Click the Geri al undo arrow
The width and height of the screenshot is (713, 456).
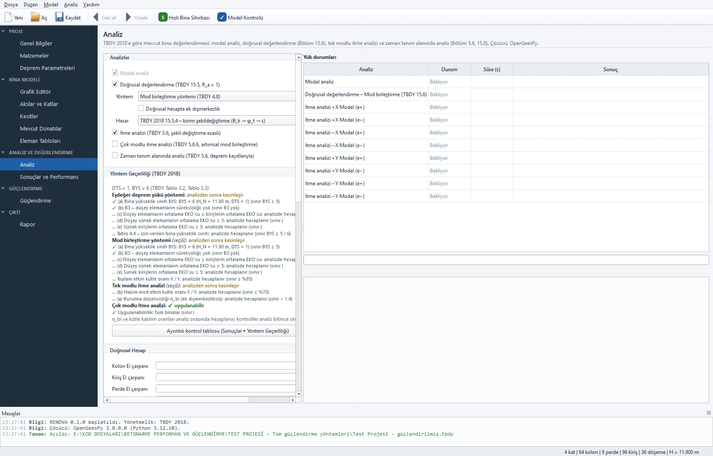point(95,17)
